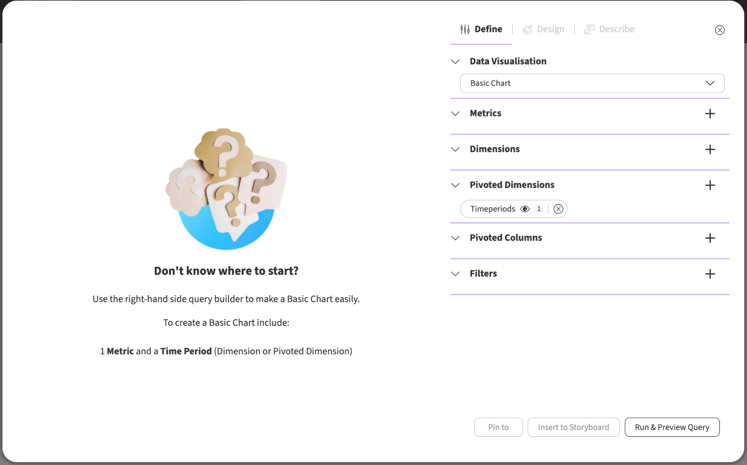The height and width of the screenshot is (465, 747).
Task: Select the Timeperiods chip label
Action: [x=492, y=209]
